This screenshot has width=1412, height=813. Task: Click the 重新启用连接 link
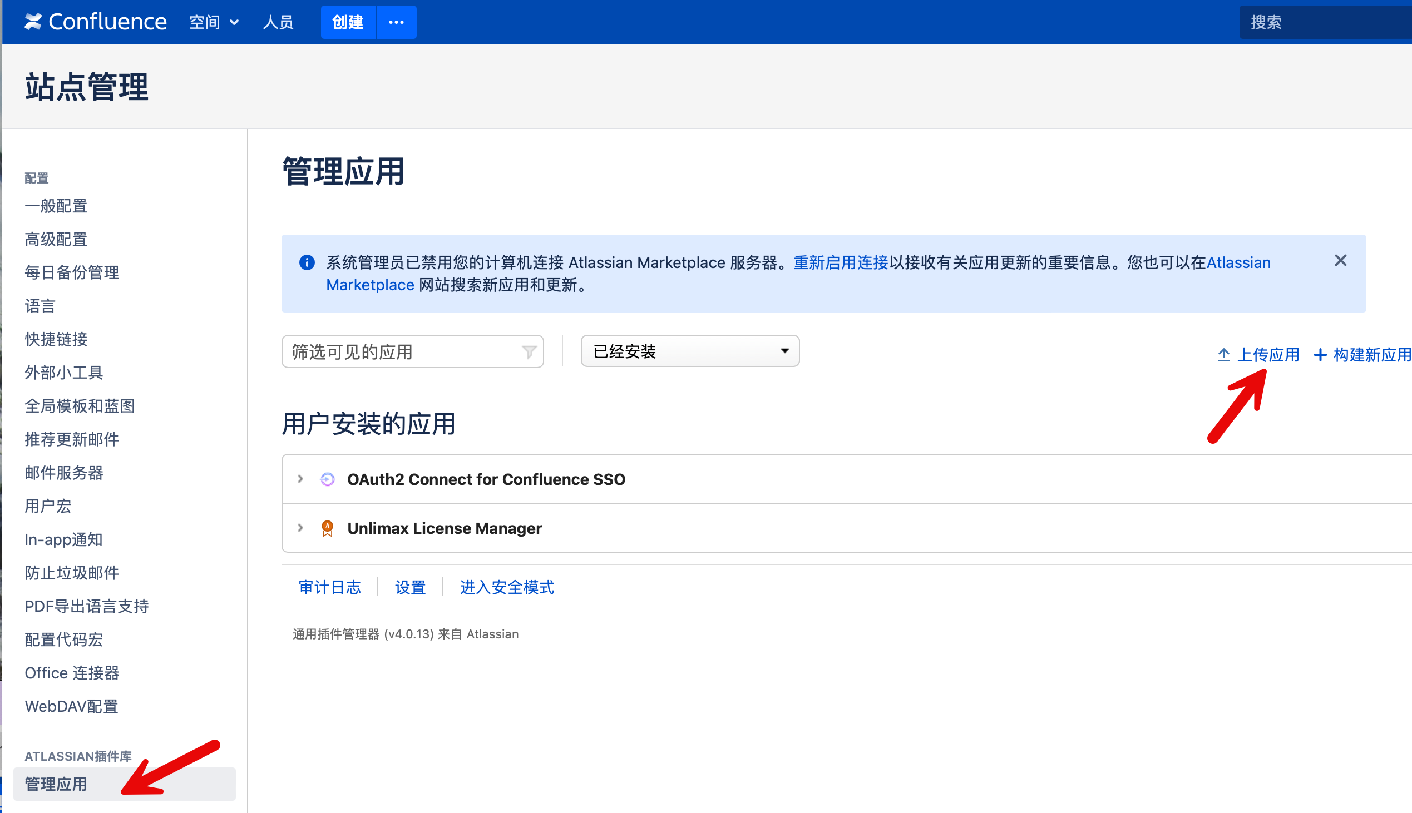tap(841, 262)
